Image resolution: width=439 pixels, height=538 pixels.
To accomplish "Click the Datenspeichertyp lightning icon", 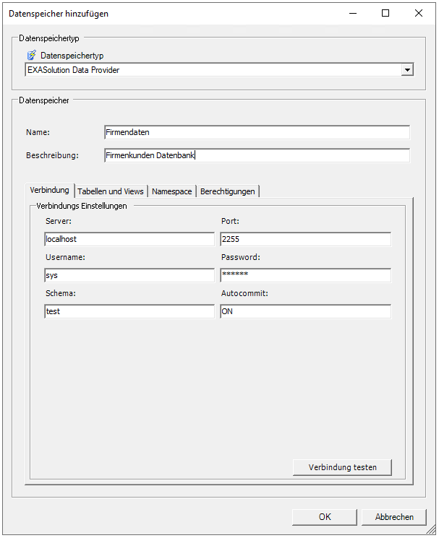I will pos(31,55).
